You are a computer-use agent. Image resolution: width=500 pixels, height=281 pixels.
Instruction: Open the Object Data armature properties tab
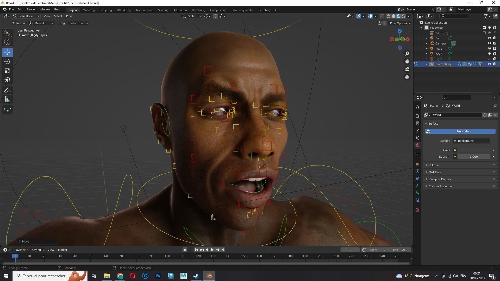(417, 186)
